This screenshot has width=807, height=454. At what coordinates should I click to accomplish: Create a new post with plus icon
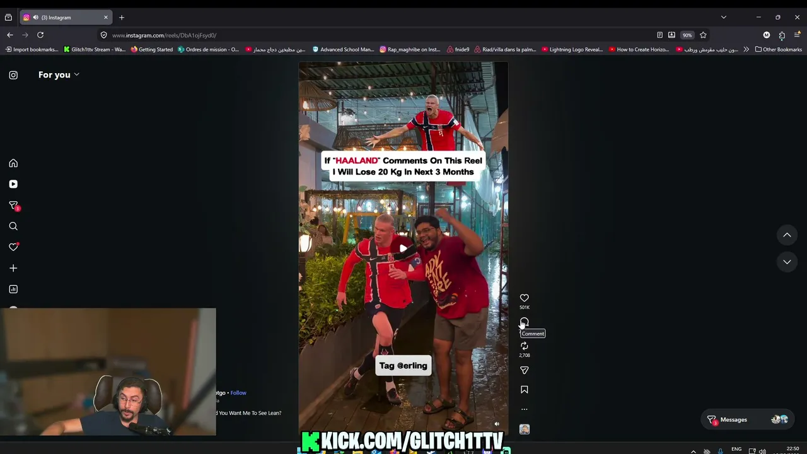tap(13, 268)
